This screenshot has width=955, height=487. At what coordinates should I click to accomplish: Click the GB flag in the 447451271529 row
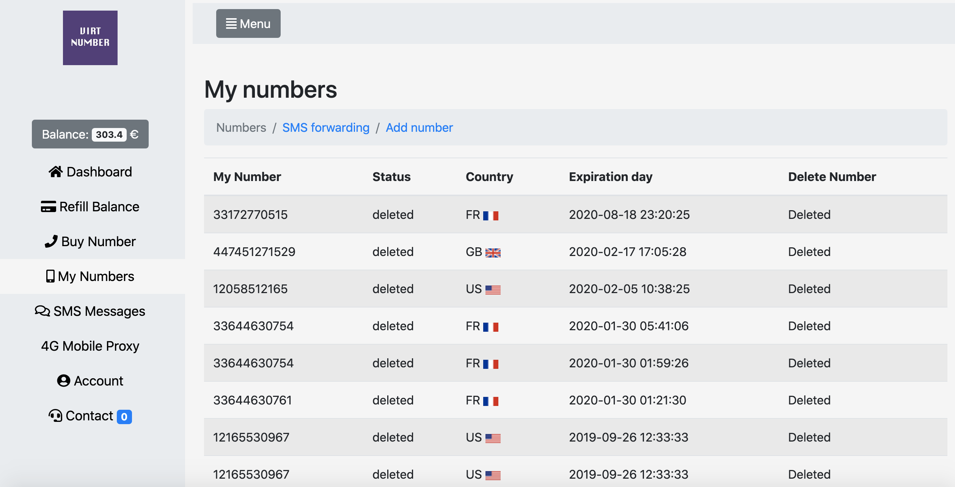click(493, 253)
